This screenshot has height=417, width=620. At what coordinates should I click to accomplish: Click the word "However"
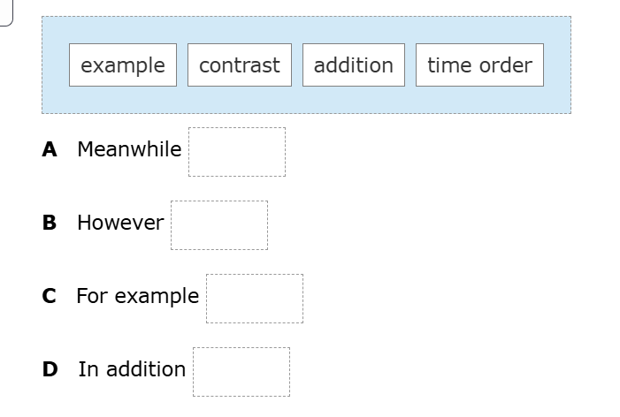pos(120,223)
